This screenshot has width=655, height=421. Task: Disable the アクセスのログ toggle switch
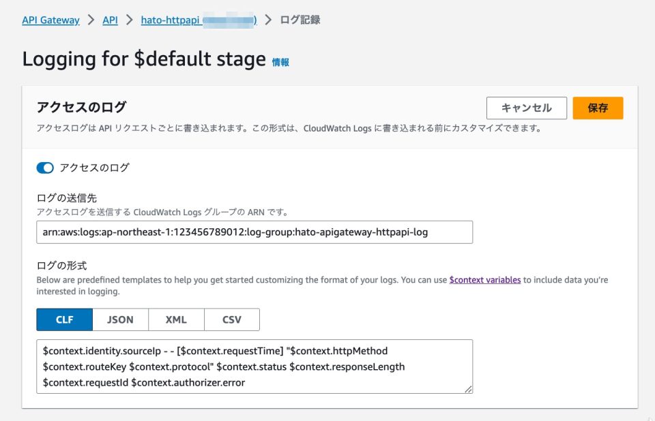pos(44,168)
